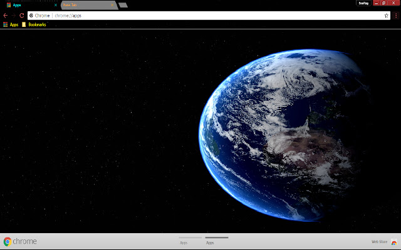401x250 pixels.
Task: Click the Chrome logo at the bottom left
Action: tap(20, 241)
